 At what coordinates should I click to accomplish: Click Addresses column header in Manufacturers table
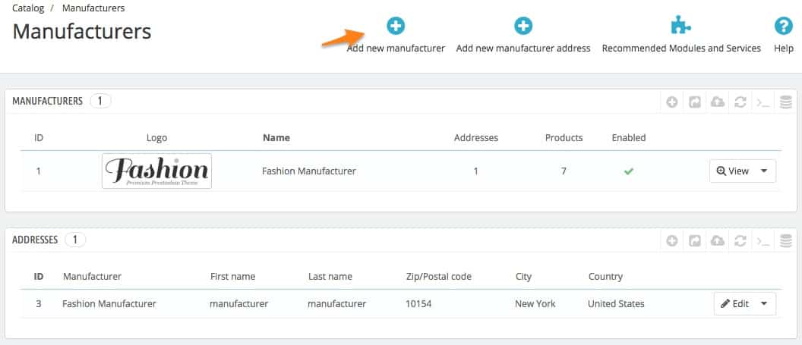tap(475, 137)
